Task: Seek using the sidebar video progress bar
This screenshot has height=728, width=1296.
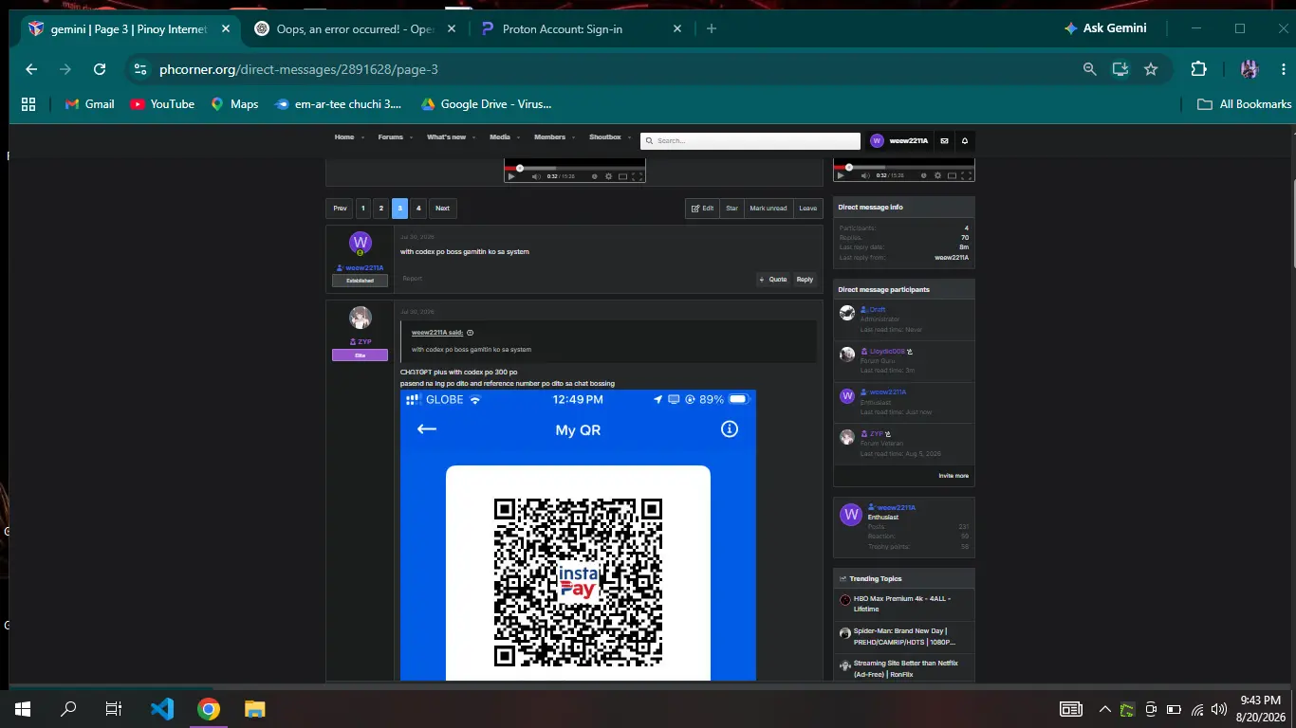Action: (x=903, y=168)
